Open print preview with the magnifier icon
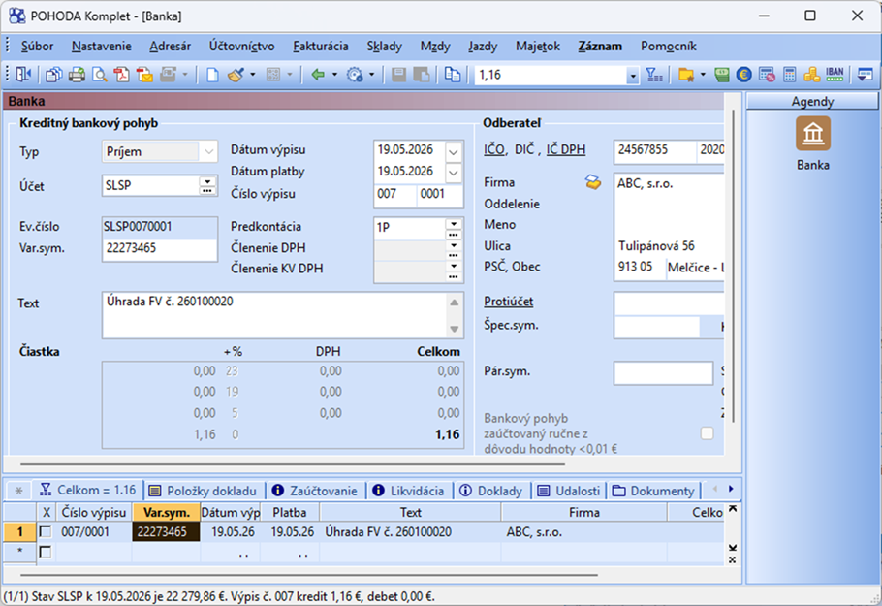Screen dimensions: 882x606 [x=100, y=75]
